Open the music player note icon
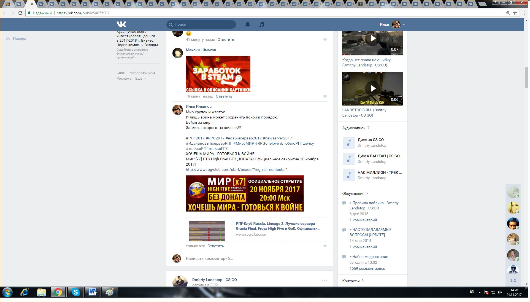 [x=262, y=25]
